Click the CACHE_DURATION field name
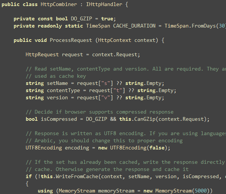Image resolution: width=226 pixels, height=194 pixels. [134, 26]
